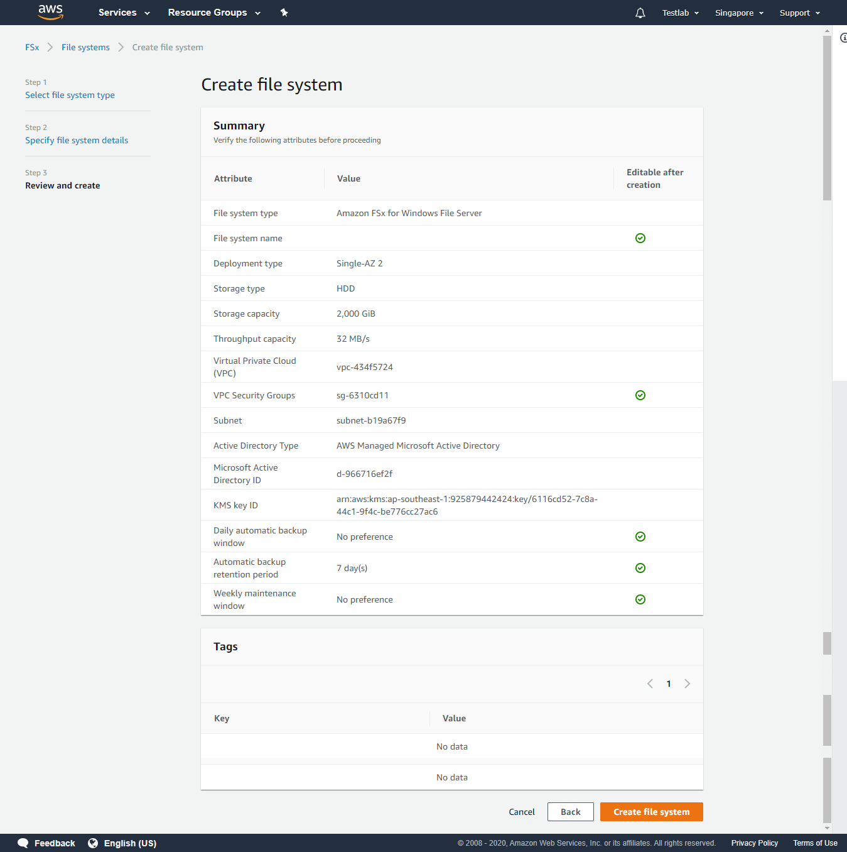Click the Single-AZ 2 deployment value
This screenshot has height=852, width=847.
coord(360,263)
